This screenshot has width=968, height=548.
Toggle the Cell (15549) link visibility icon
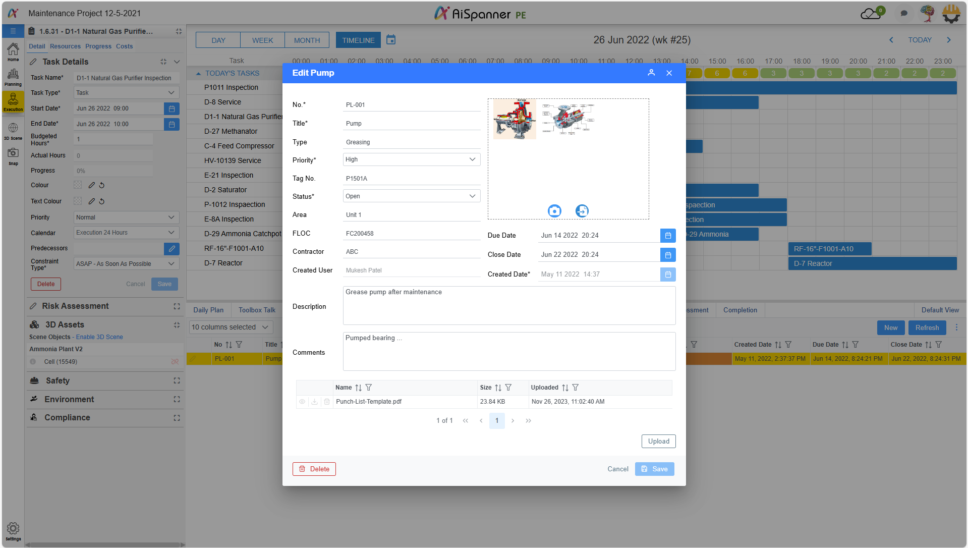click(175, 362)
